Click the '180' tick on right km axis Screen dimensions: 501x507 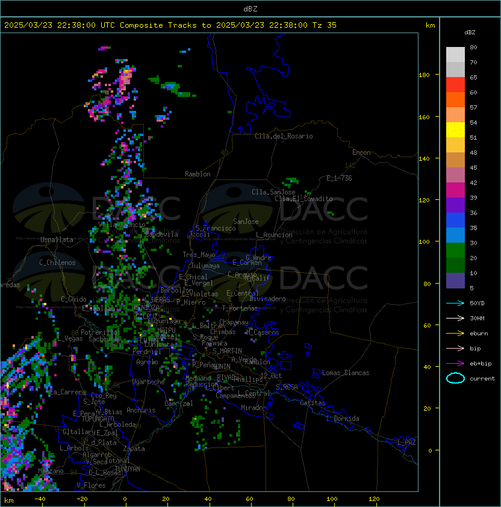click(424, 75)
